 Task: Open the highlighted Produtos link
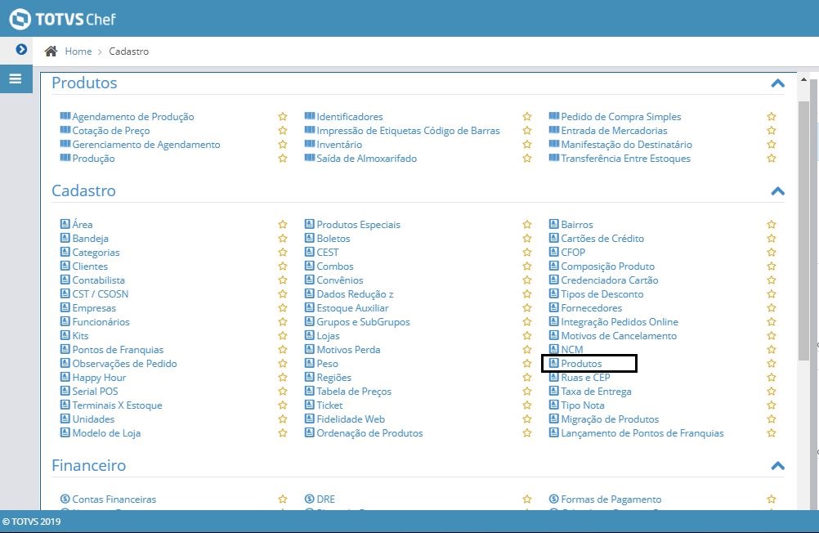pyautogui.click(x=581, y=363)
